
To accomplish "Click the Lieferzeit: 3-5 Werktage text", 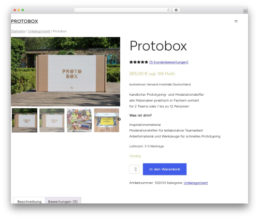I will [x=147, y=147].
